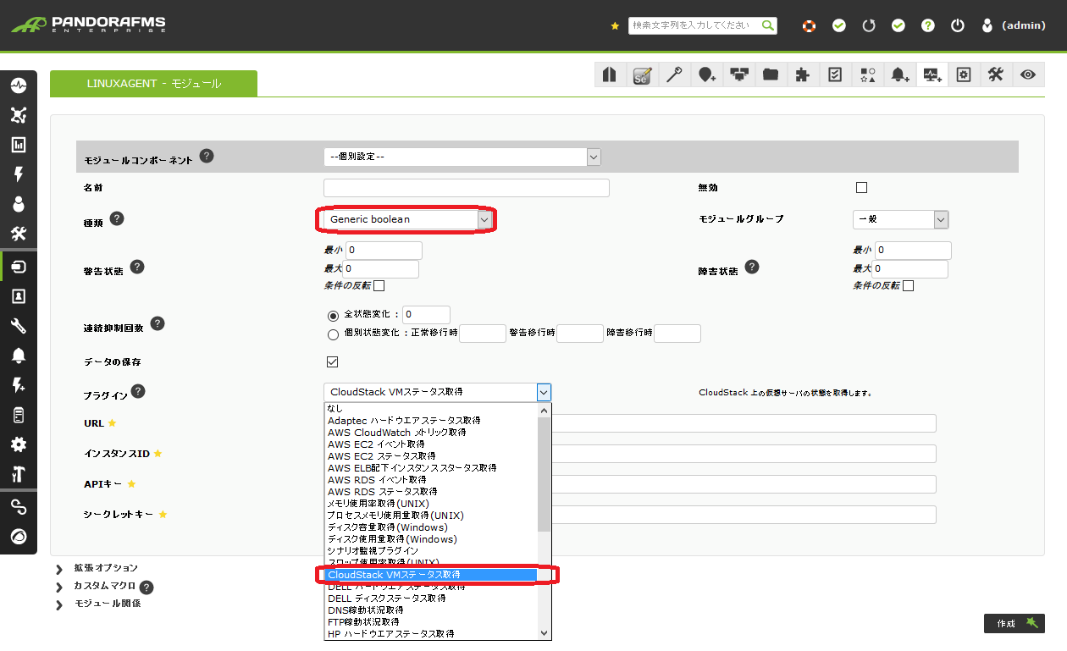Click the lifebuoy support icon in header
The image size is (1067, 651).
point(810,25)
